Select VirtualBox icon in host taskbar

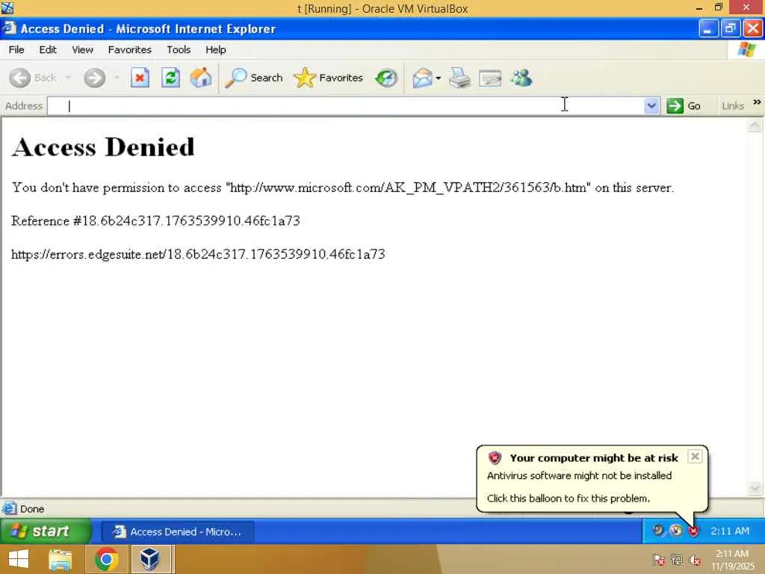coord(150,559)
